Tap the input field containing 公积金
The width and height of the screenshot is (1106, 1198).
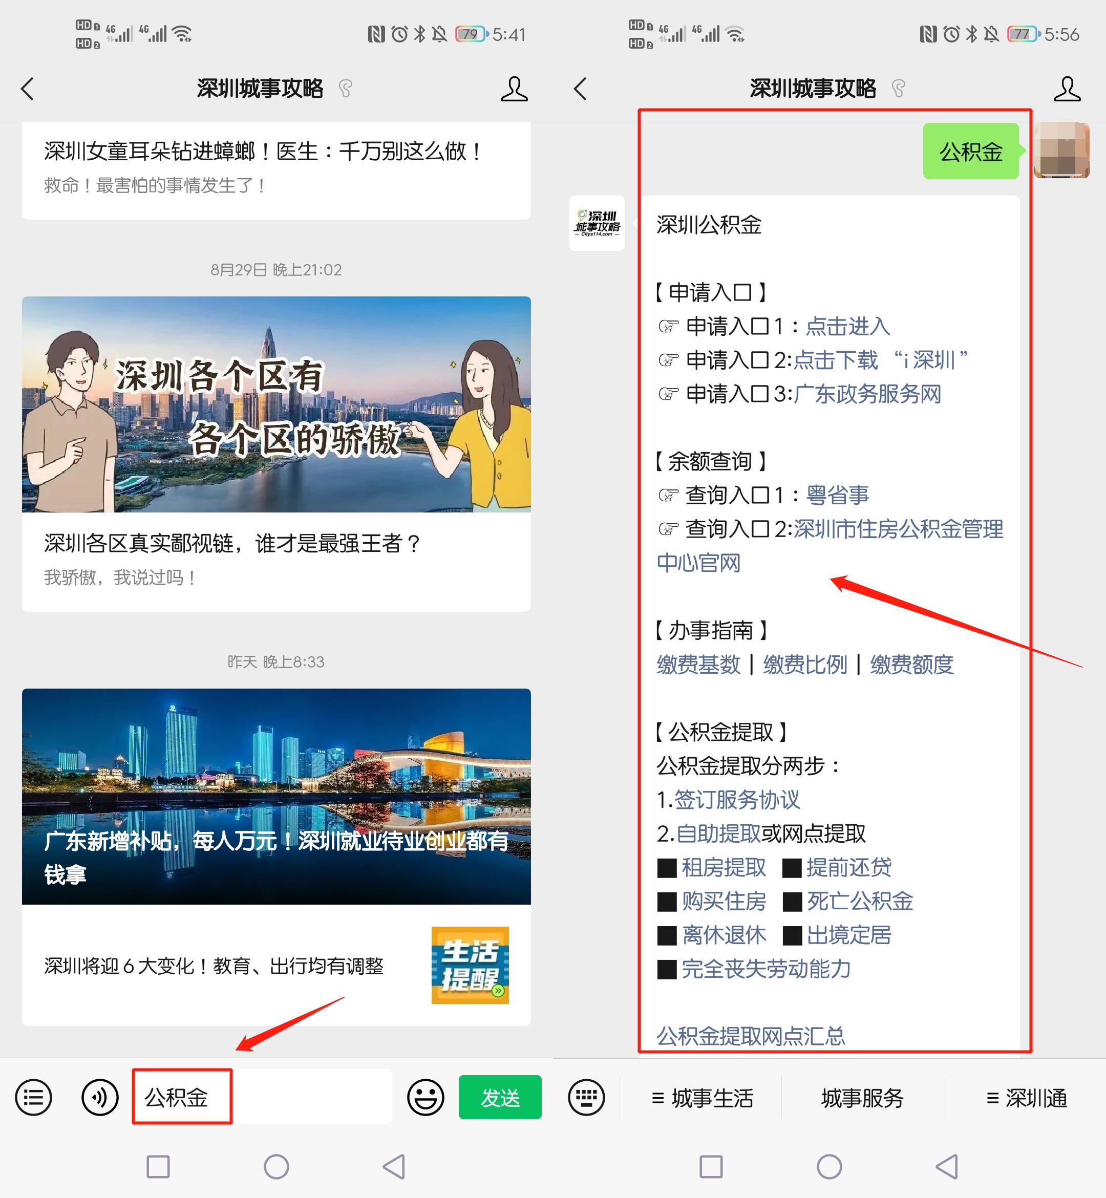pyautogui.click(x=181, y=1098)
